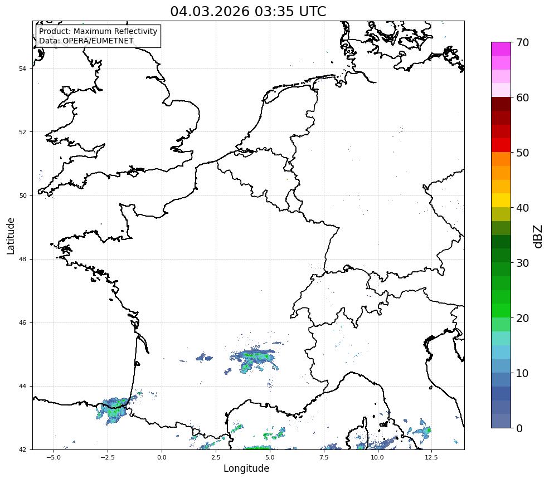This screenshot has height=479, width=549.
Task: Click the longitude tick label 12.5
Action: pyautogui.click(x=431, y=457)
